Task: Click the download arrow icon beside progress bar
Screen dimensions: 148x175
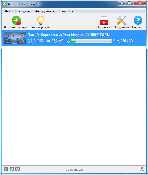Action: [68, 41]
